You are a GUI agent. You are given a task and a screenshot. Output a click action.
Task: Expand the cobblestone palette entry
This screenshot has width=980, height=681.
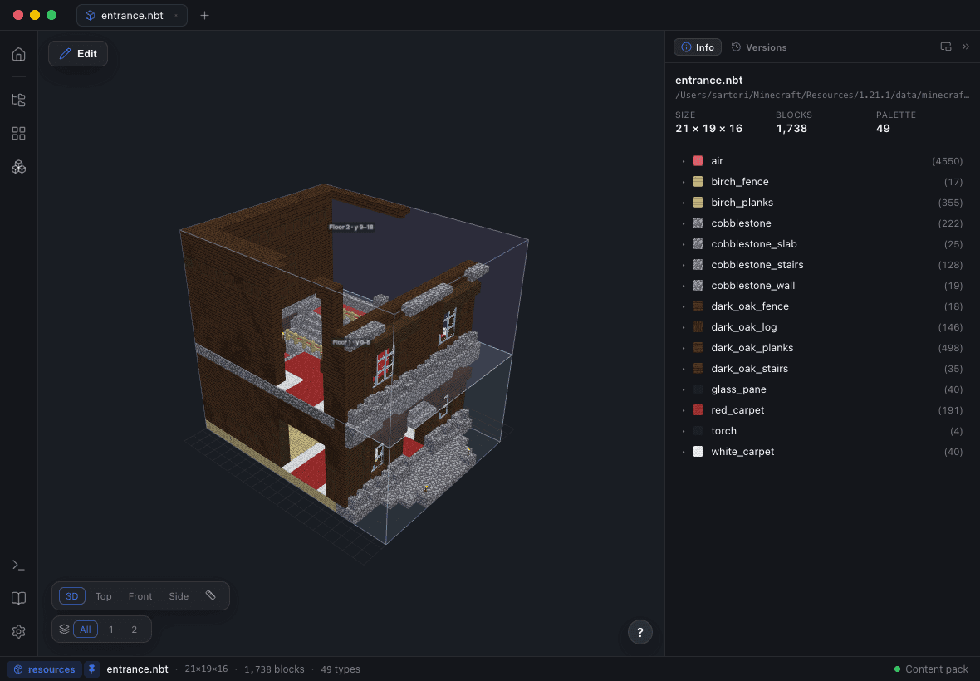684,223
